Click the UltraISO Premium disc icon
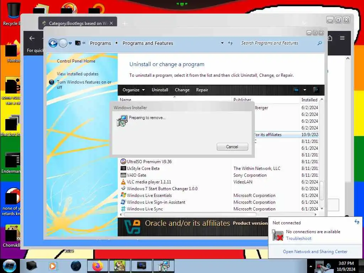Screen dimensions: 364x273 (x=123, y=161)
